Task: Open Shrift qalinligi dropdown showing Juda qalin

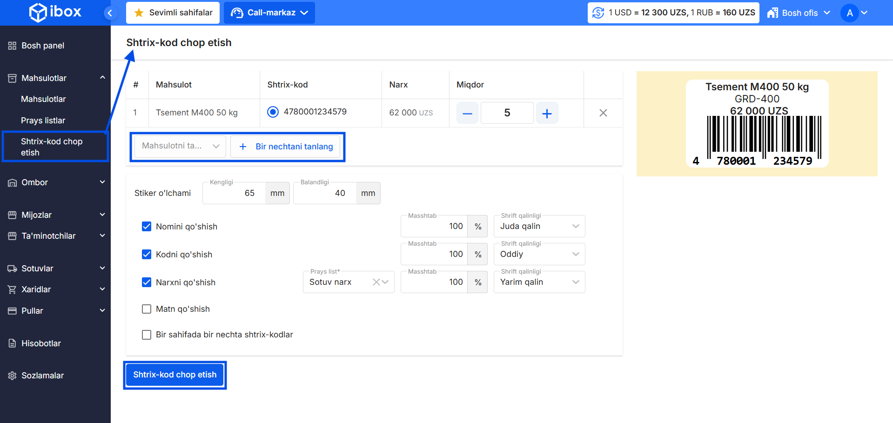Action: pos(539,226)
